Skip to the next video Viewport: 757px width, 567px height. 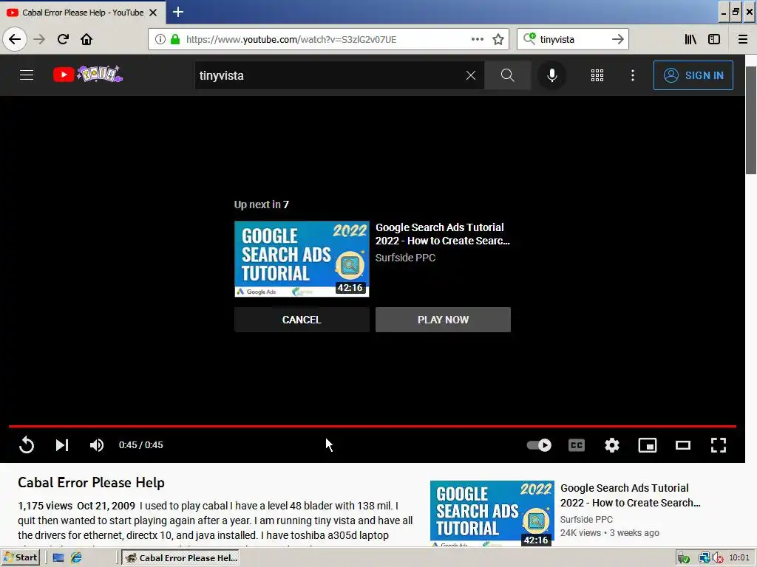62,445
